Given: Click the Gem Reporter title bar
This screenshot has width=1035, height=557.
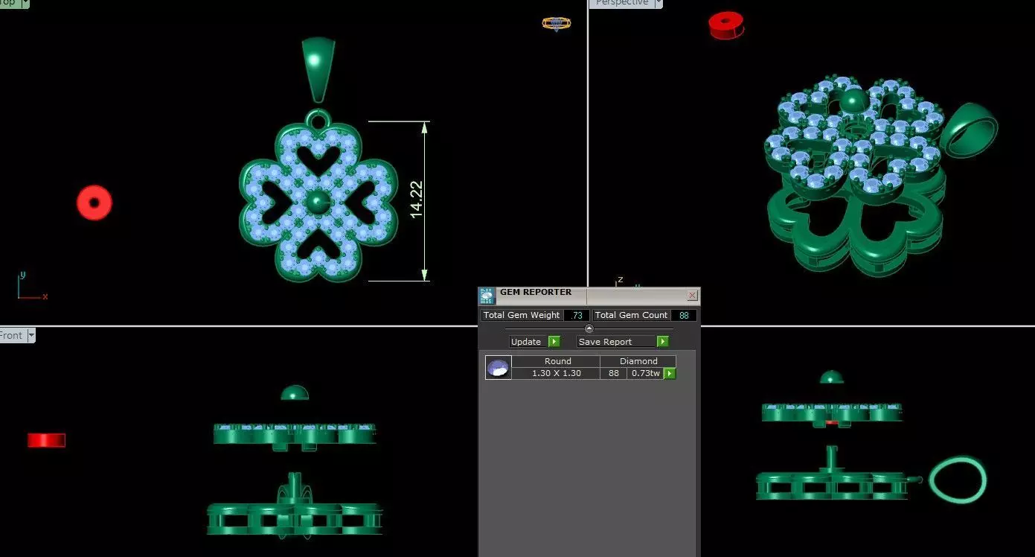Looking at the screenshot, I should click(588, 296).
